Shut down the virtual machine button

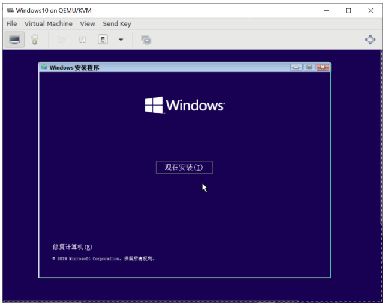(103, 40)
